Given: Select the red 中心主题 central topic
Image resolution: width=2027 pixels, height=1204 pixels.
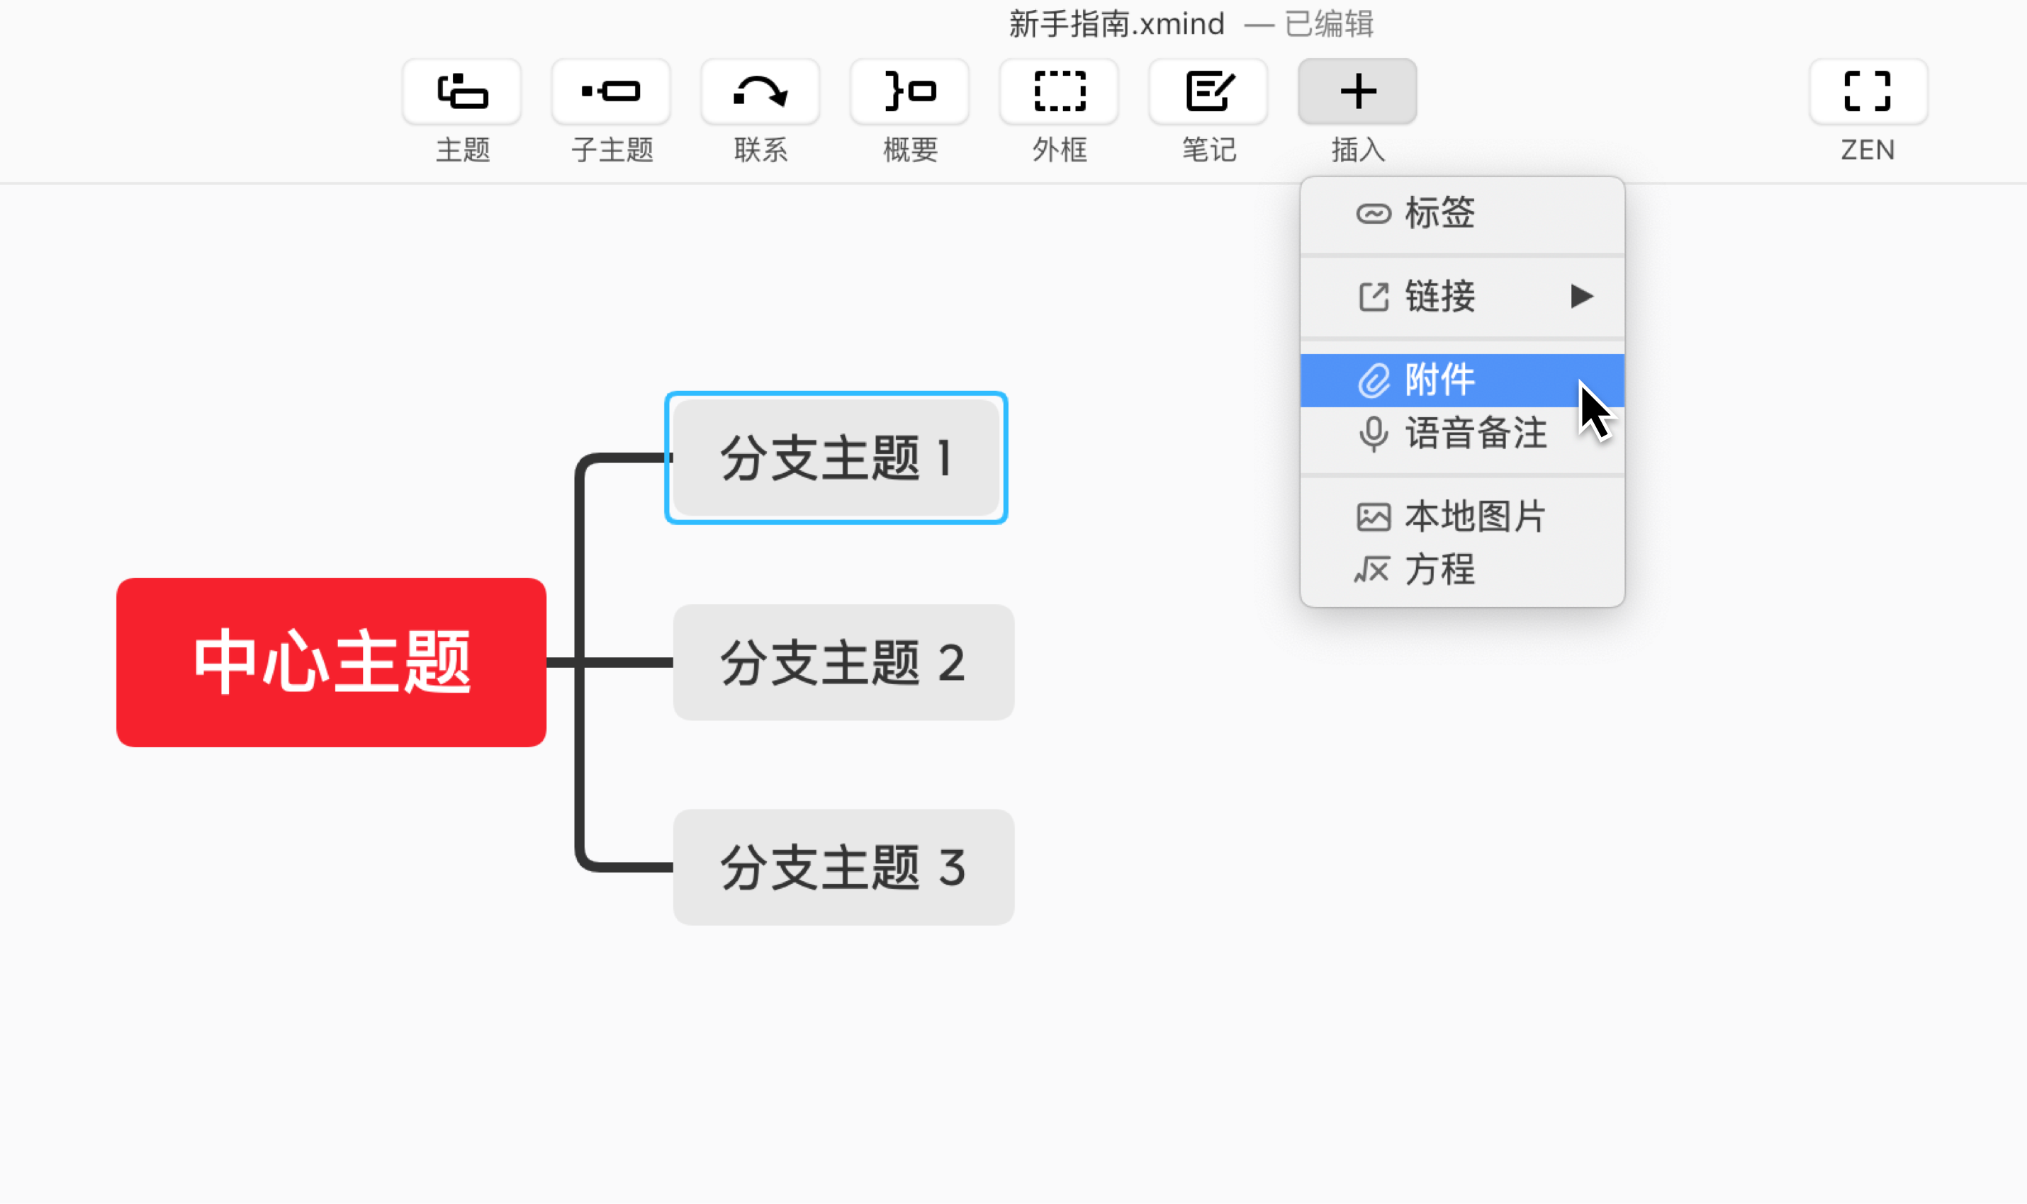Looking at the screenshot, I should (x=331, y=662).
